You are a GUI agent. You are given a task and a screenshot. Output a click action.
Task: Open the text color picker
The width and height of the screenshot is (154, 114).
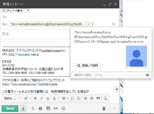click(56, 98)
